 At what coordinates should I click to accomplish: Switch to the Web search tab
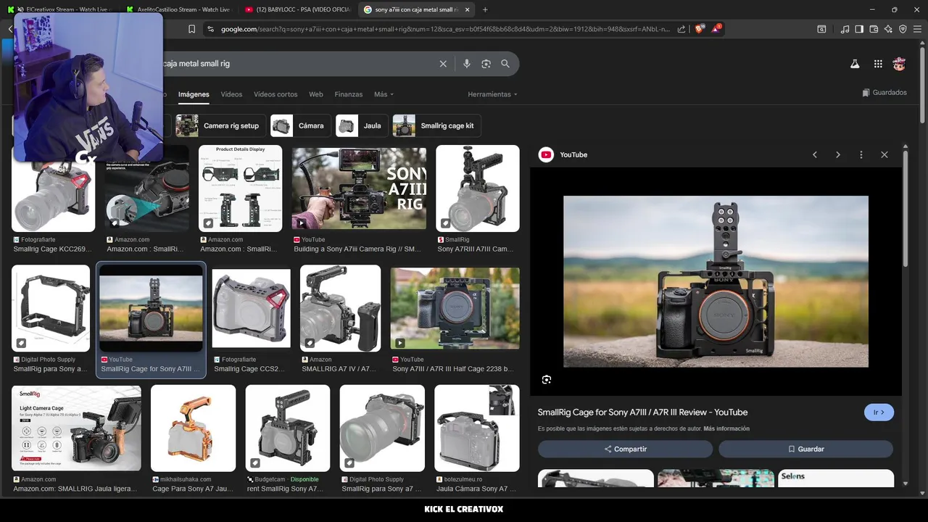pos(316,94)
